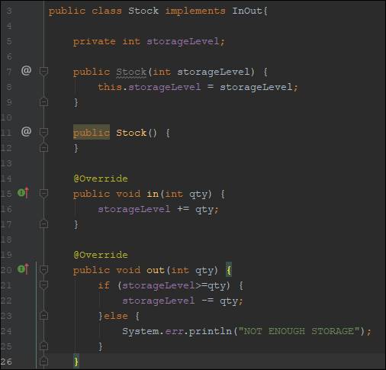This screenshot has width=386, height=370.
Task: Click the highlighted opening brace of out method
Action: 229,269
